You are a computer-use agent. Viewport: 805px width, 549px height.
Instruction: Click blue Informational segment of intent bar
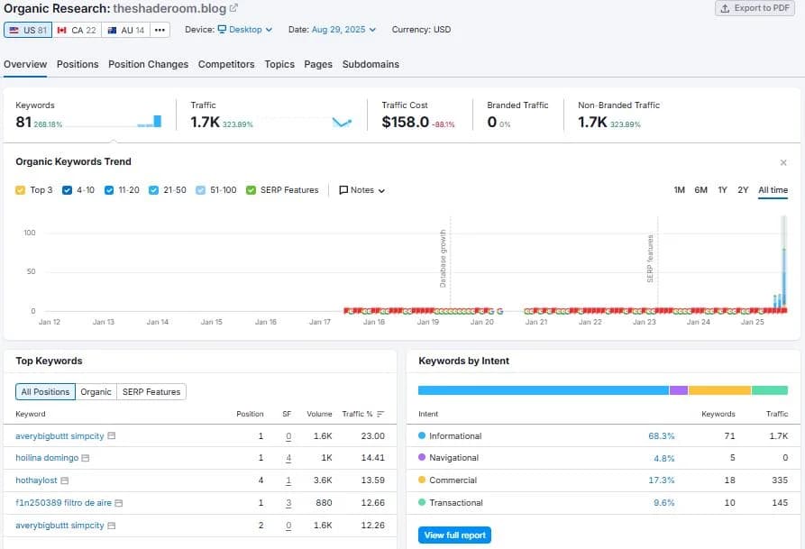pyautogui.click(x=544, y=390)
